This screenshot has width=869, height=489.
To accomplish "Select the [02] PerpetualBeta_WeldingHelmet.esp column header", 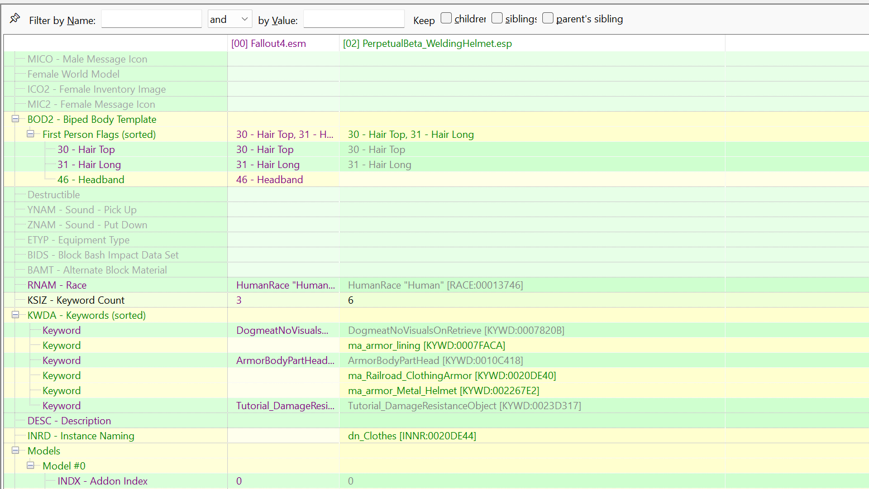I will pyautogui.click(x=532, y=44).
